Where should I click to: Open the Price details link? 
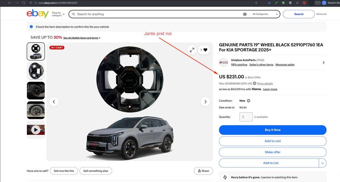pos(265,83)
